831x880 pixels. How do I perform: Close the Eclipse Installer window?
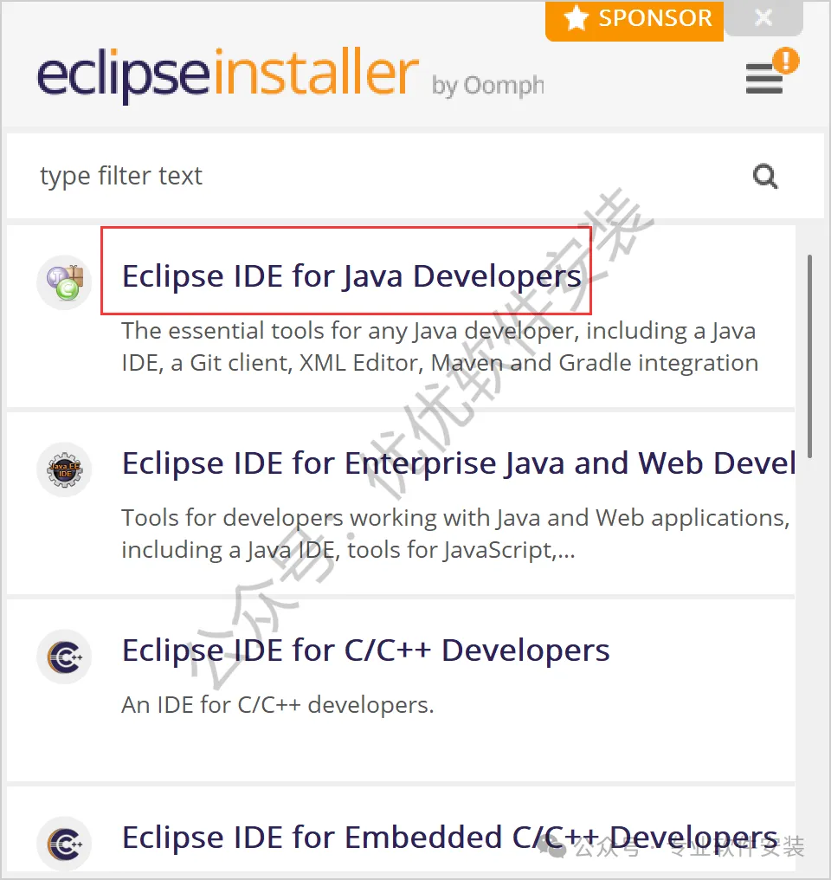(763, 18)
